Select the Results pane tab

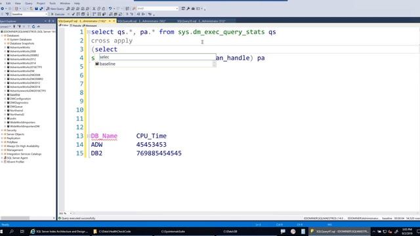75,26
